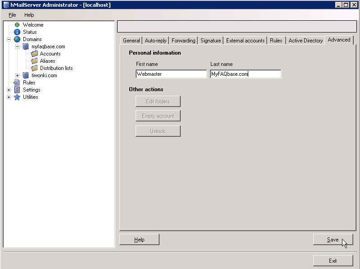Click the myfaqbase.com domain server icon

click(x=26, y=46)
